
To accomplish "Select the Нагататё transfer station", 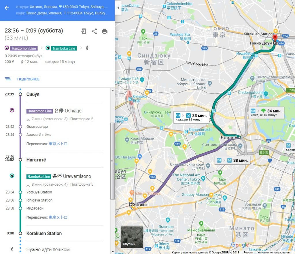I will (36, 160).
